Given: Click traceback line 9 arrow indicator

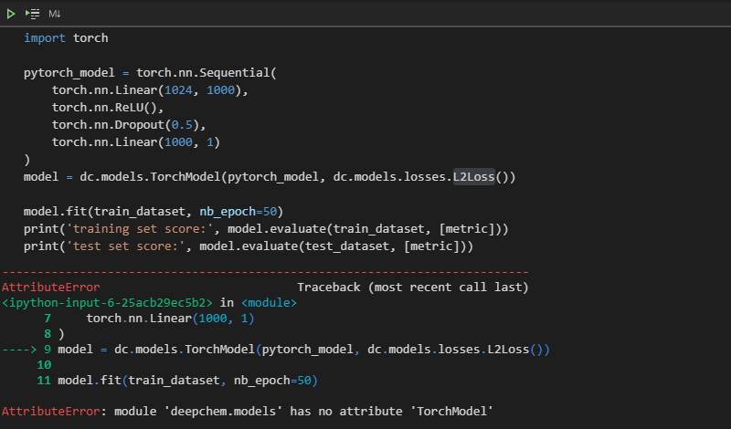Looking at the screenshot, I should pos(19,350).
